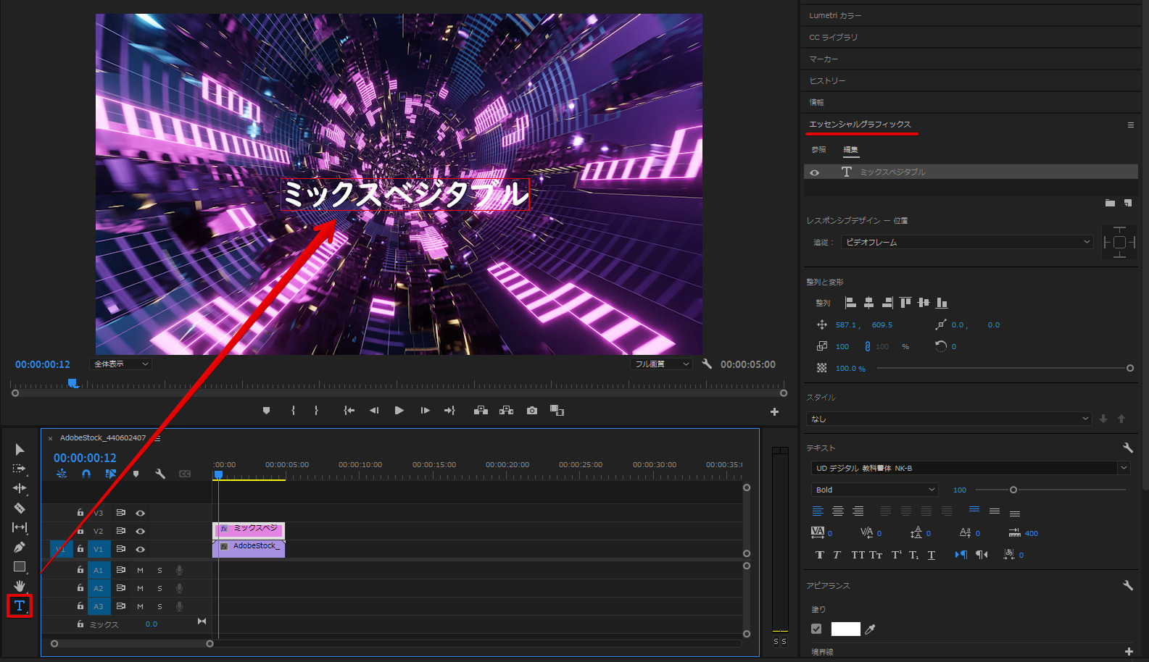Open the font family dropdown
The image size is (1149, 662).
pyautogui.click(x=1123, y=469)
